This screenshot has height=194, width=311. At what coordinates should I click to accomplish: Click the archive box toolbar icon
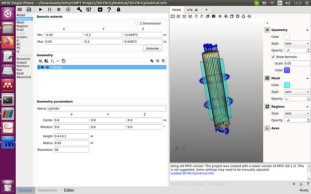click(x=100, y=9)
